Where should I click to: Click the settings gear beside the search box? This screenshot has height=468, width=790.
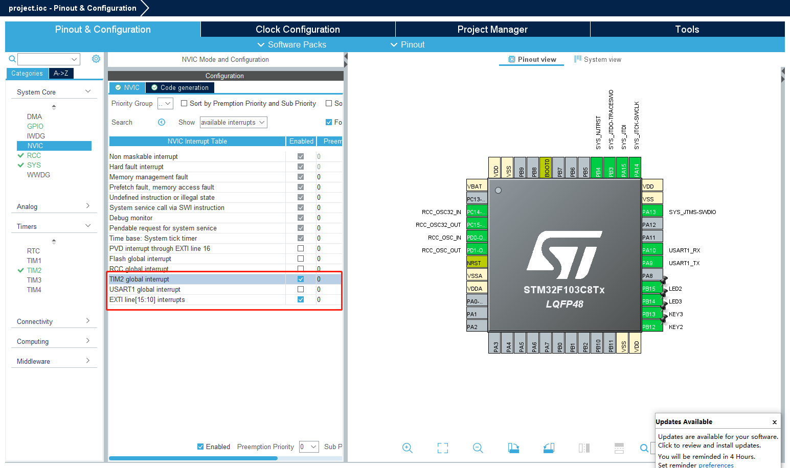coord(96,59)
